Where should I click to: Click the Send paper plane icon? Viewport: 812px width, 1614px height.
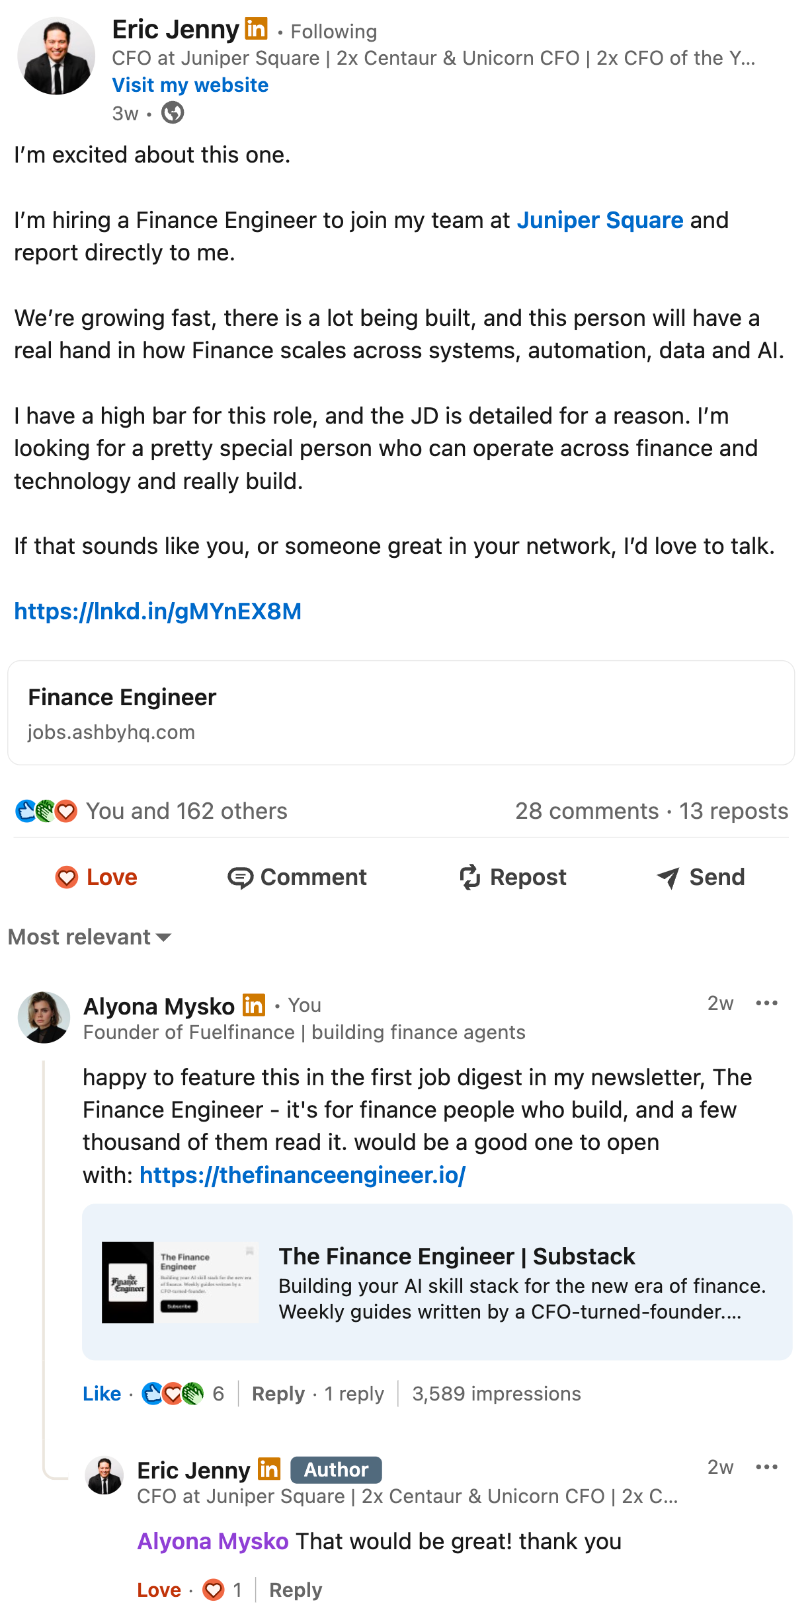tap(668, 878)
